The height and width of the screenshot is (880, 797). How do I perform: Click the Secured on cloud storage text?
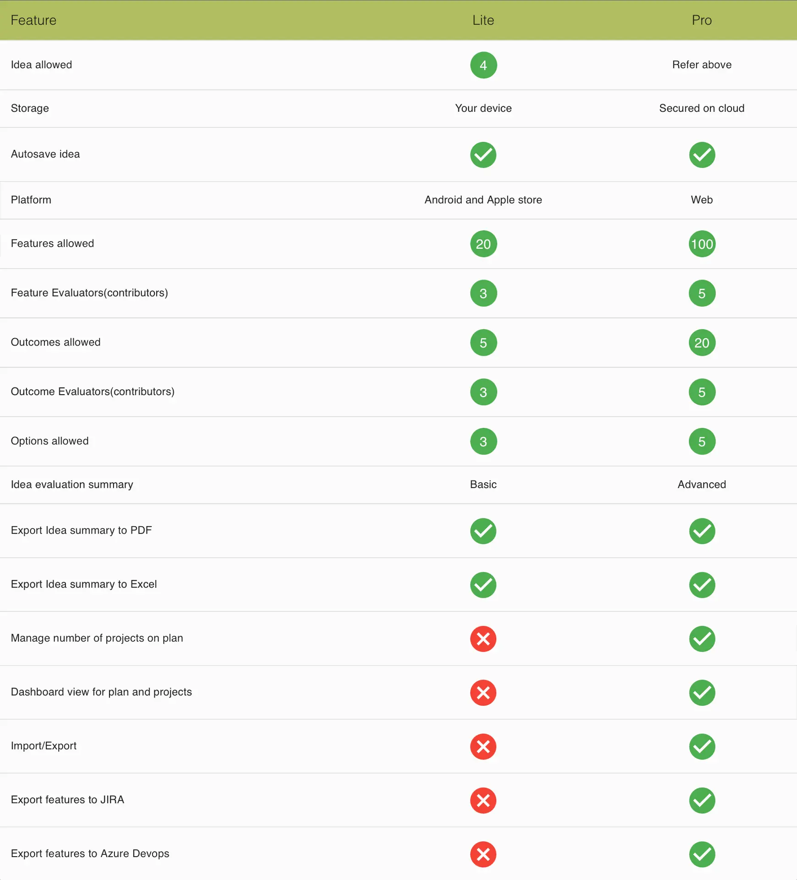(x=702, y=108)
